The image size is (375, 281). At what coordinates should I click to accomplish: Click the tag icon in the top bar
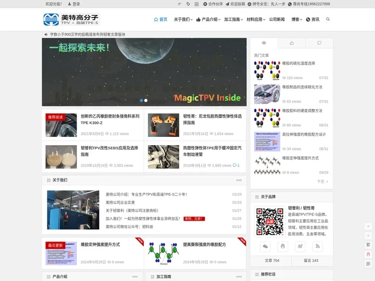[x=188, y=4]
